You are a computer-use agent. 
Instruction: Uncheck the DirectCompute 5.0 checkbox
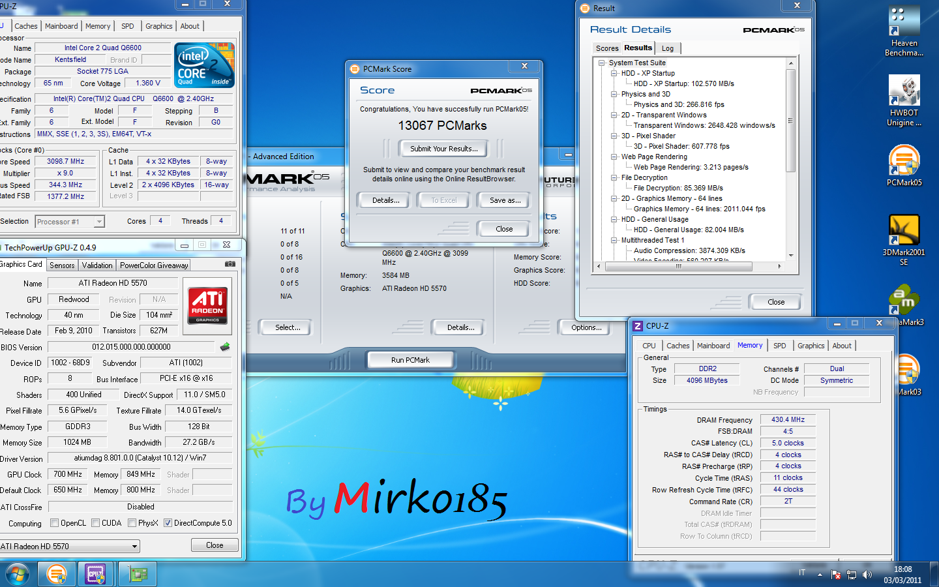(168, 523)
